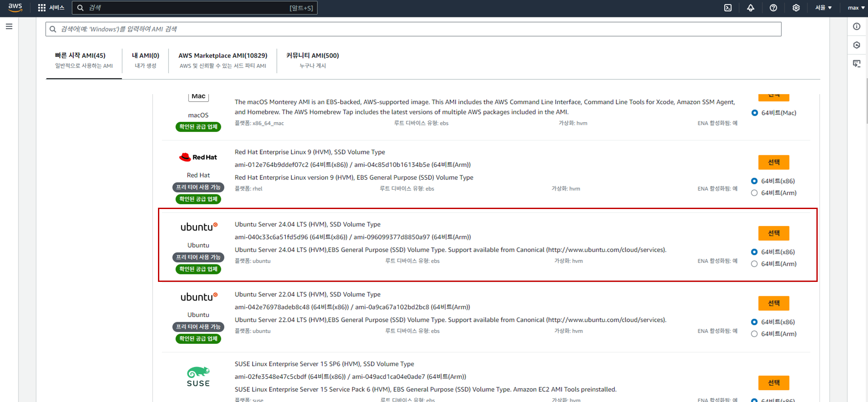The image size is (868, 402).
Task: Select 64비트(x86) for Red Hat
Action: coord(754,181)
